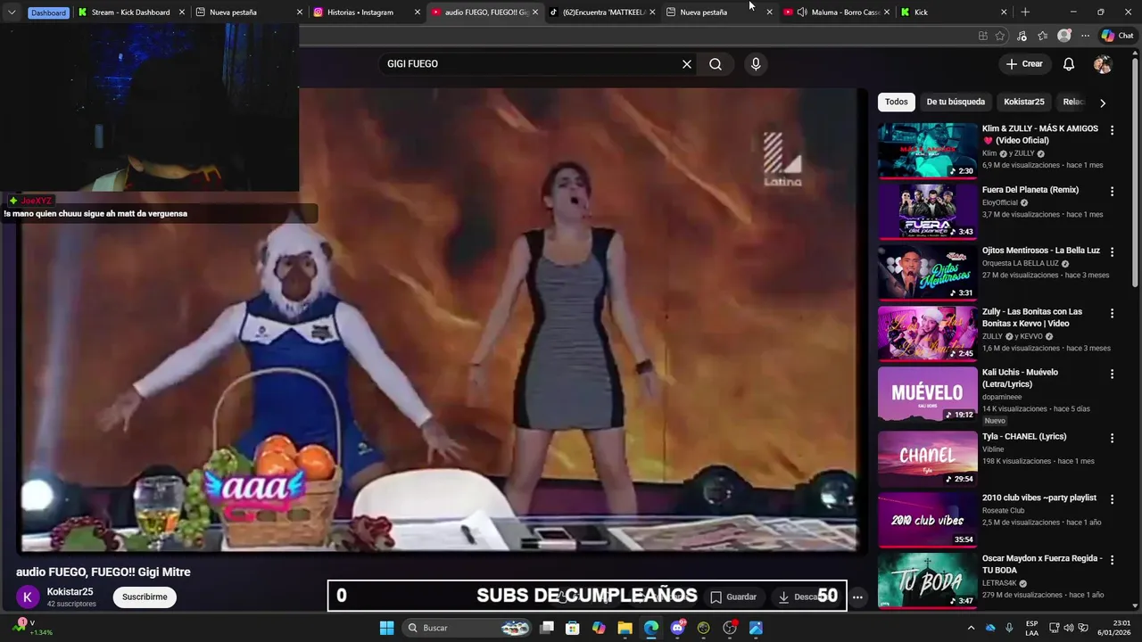
Task: Click the taskbar Buscar search box
Action: coord(468,628)
